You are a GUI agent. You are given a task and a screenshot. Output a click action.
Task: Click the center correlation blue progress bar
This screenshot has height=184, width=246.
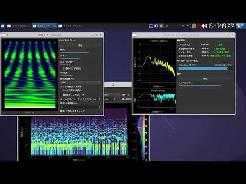[x=205, y=68]
